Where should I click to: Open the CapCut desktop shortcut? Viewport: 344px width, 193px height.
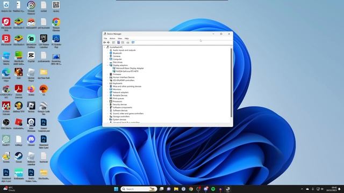point(31,57)
